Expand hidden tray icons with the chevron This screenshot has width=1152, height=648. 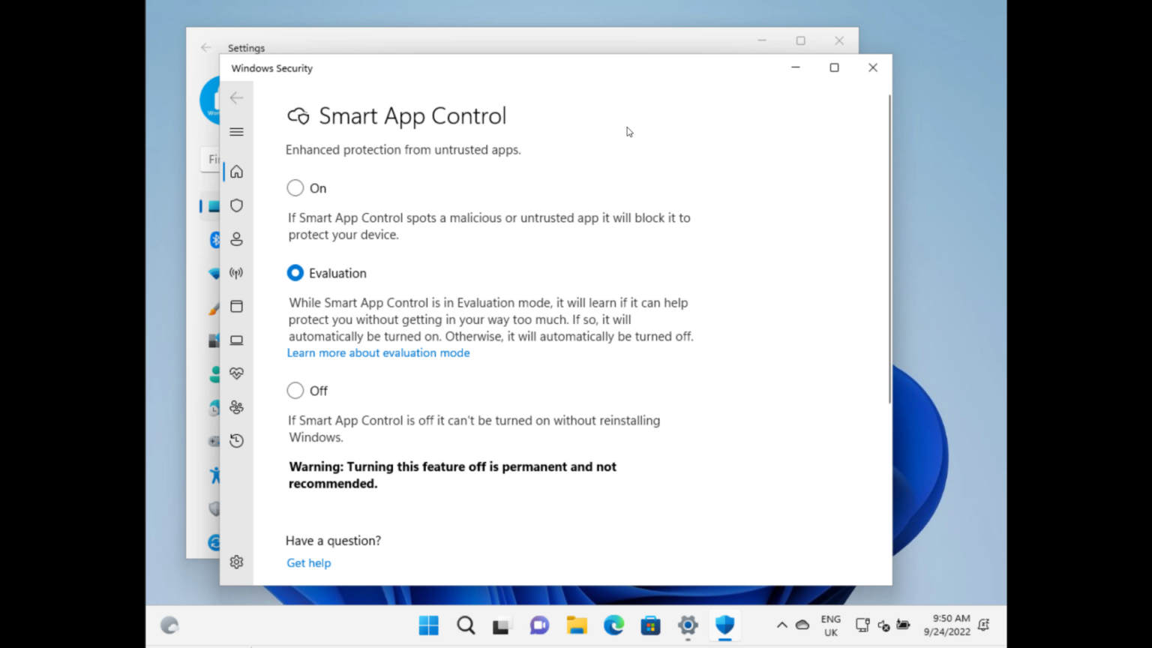pos(781,624)
